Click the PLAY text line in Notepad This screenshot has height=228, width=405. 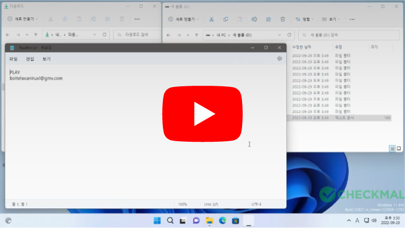pos(15,72)
